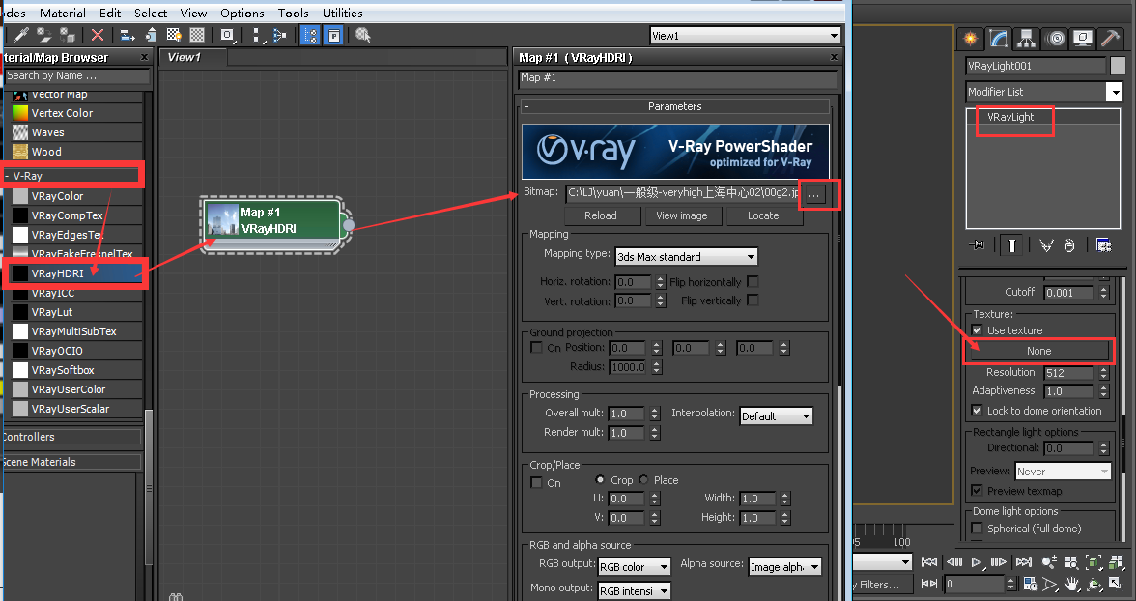1136x601 pixels.
Task: Open light Preview Never dropdown
Action: click(1063, 472)
